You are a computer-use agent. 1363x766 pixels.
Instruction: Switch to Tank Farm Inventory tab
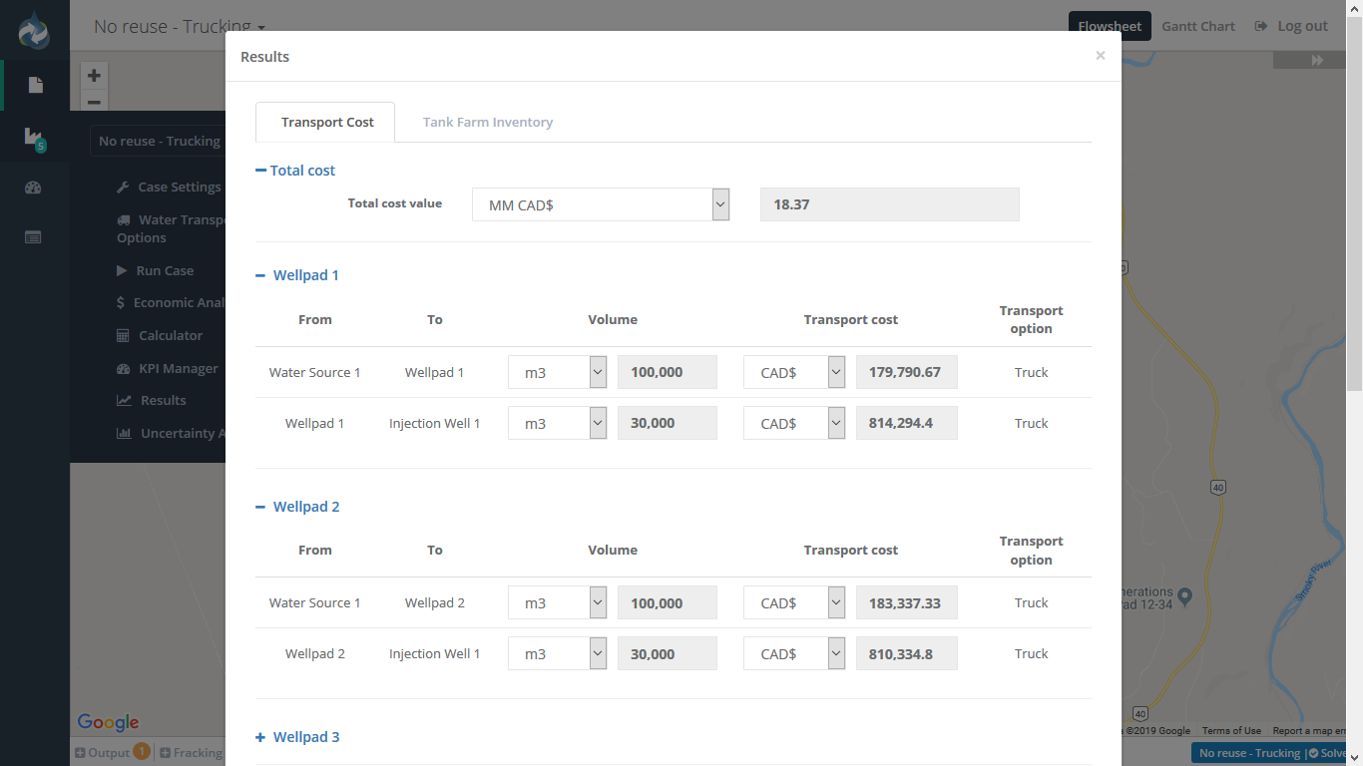487,122
